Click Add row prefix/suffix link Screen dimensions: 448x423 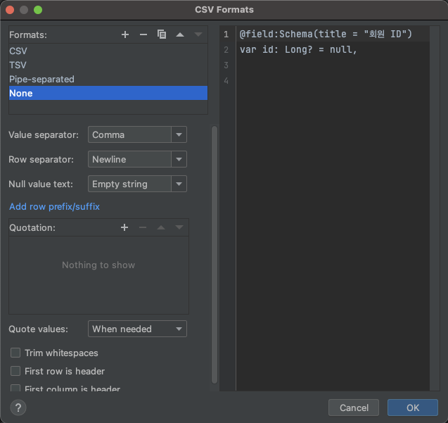tap(54, 206)
